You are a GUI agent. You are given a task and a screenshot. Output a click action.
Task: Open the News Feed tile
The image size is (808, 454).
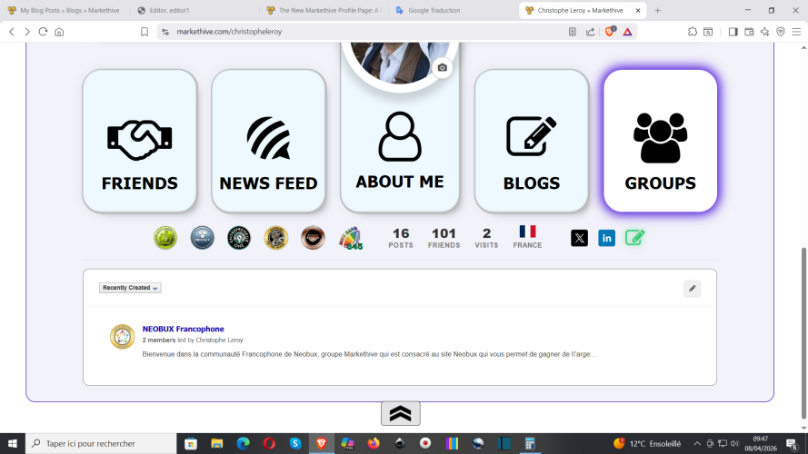(x=268, y=141)
